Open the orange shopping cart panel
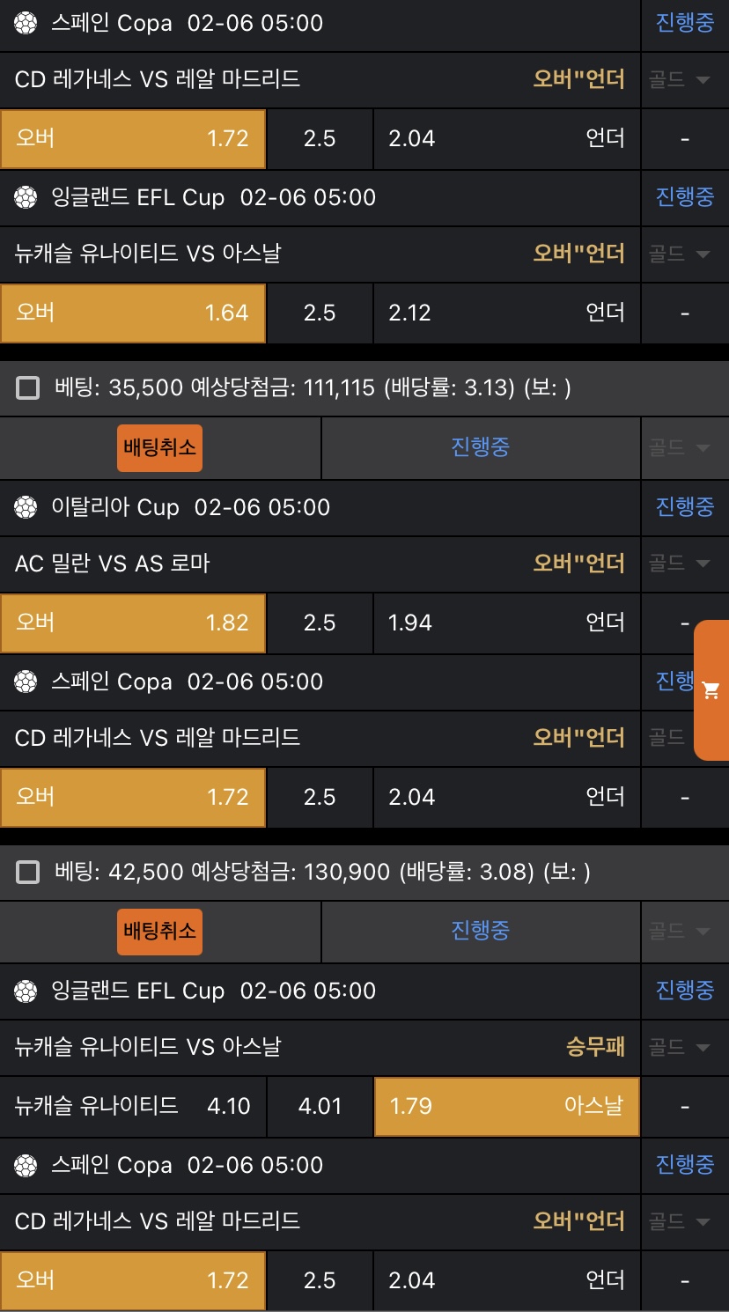Image resolution: width=729 pixels, height=1312 pixels. point(711,690)
